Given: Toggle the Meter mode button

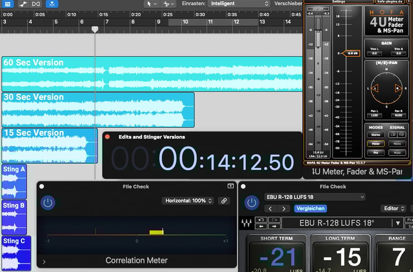Looking at the screenshot, I should point(376,144).
